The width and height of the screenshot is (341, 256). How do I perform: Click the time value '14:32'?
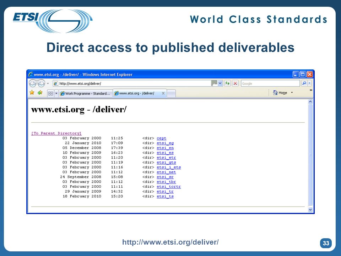[x=117, y=191]
